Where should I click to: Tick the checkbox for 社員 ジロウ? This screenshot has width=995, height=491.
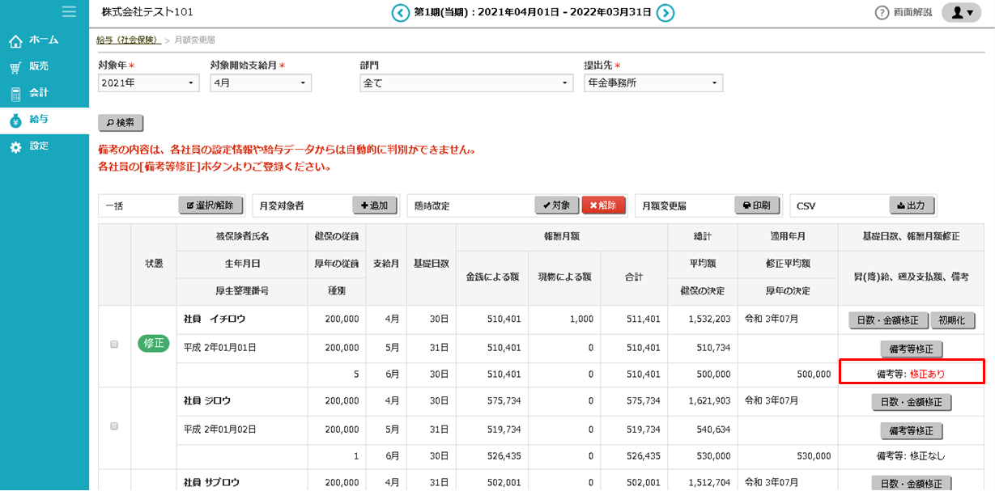(x=114, y=425)
